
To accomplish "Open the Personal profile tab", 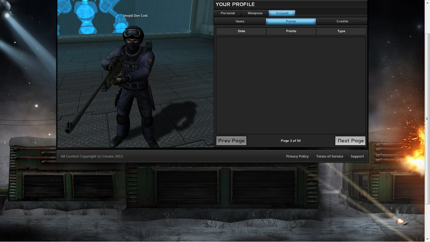I will click(228, 13).
